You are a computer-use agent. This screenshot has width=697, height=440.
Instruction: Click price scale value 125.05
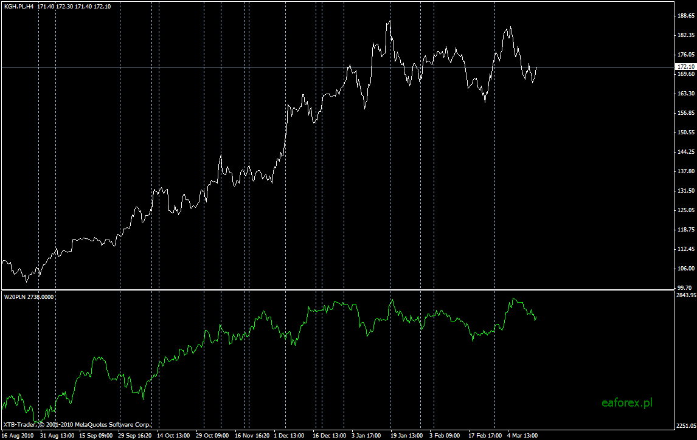coord(686,210)
